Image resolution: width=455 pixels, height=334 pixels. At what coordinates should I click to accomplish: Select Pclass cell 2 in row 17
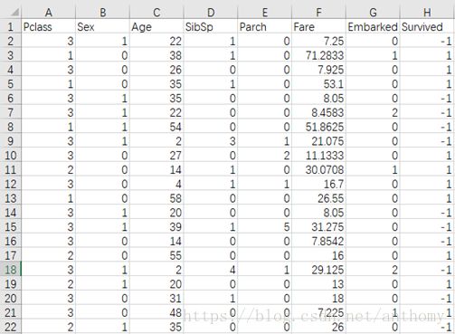[48, 255]
